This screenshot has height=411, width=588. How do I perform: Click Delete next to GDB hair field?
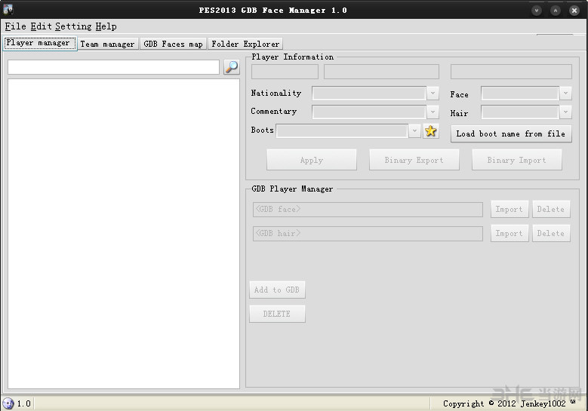(551, 233)
